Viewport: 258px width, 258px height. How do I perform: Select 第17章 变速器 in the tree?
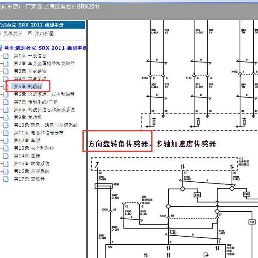point(29,179)
